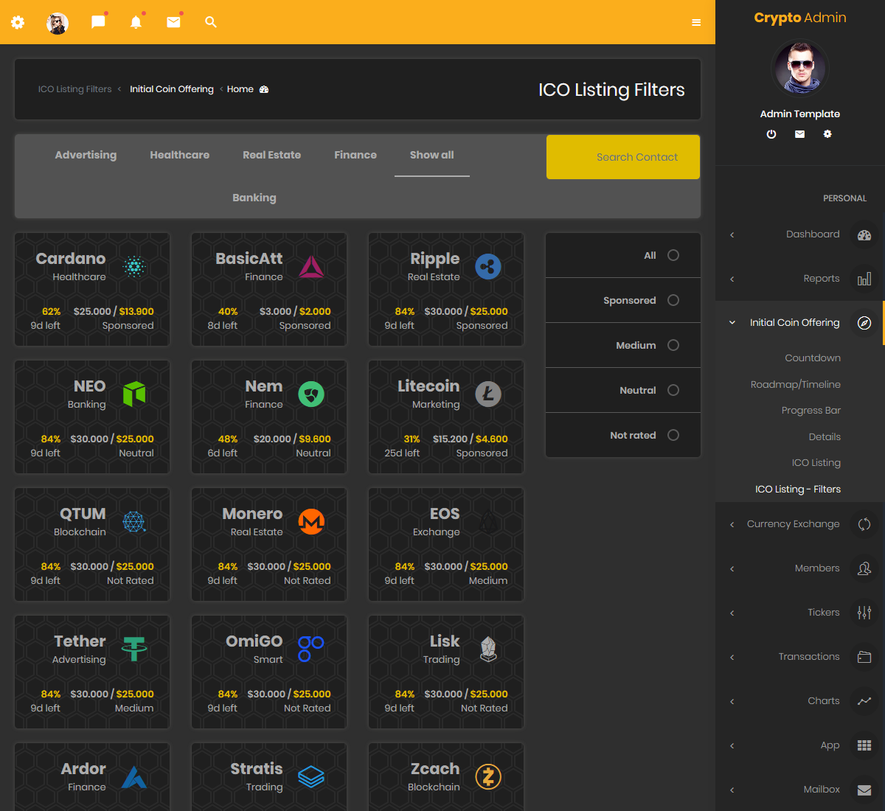The width and height of the screenshot is (885, 811).
Task: Expand the Transactions chevron
Action: (x=732, y=658)
